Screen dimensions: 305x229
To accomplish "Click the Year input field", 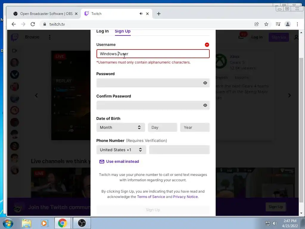I will coord(195,127).
